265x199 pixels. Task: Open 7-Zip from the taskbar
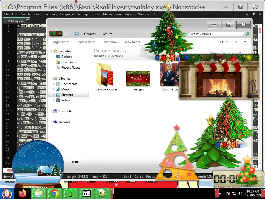click(86, 194)
